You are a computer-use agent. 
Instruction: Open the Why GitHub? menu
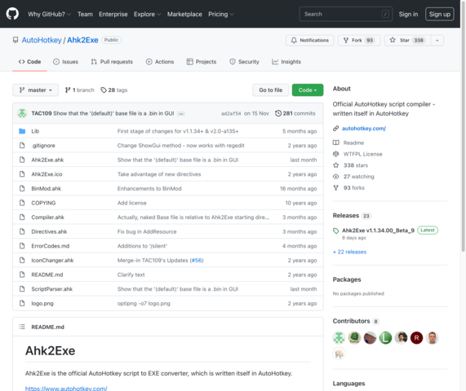tap(49, 14)
